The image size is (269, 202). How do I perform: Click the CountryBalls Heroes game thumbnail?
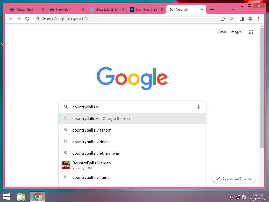click(x=66, y=165)
